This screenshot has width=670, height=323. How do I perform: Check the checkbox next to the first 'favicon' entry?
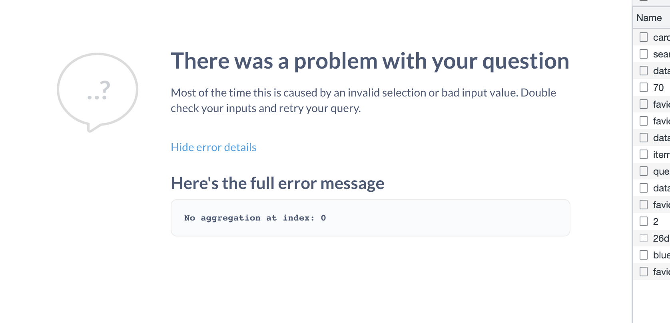coord(644,104)
